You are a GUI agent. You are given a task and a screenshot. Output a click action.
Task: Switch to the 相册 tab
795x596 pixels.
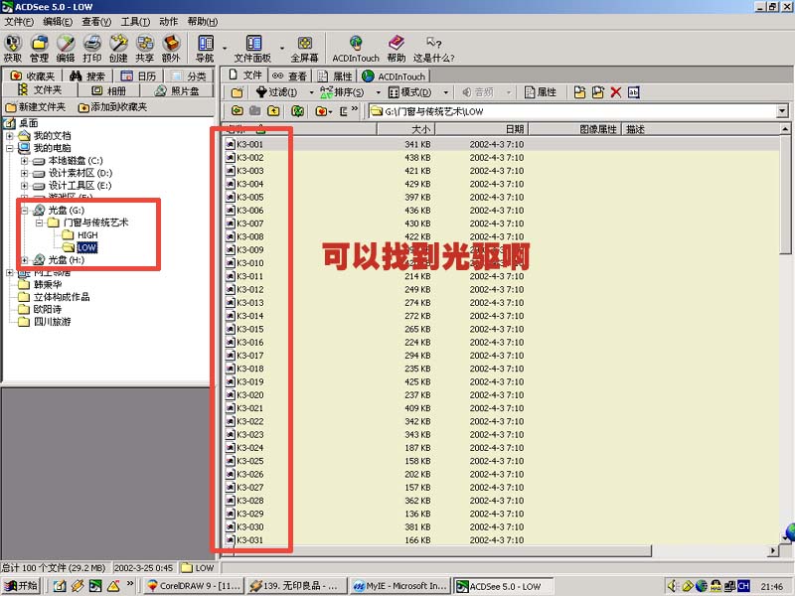(109, 90)
